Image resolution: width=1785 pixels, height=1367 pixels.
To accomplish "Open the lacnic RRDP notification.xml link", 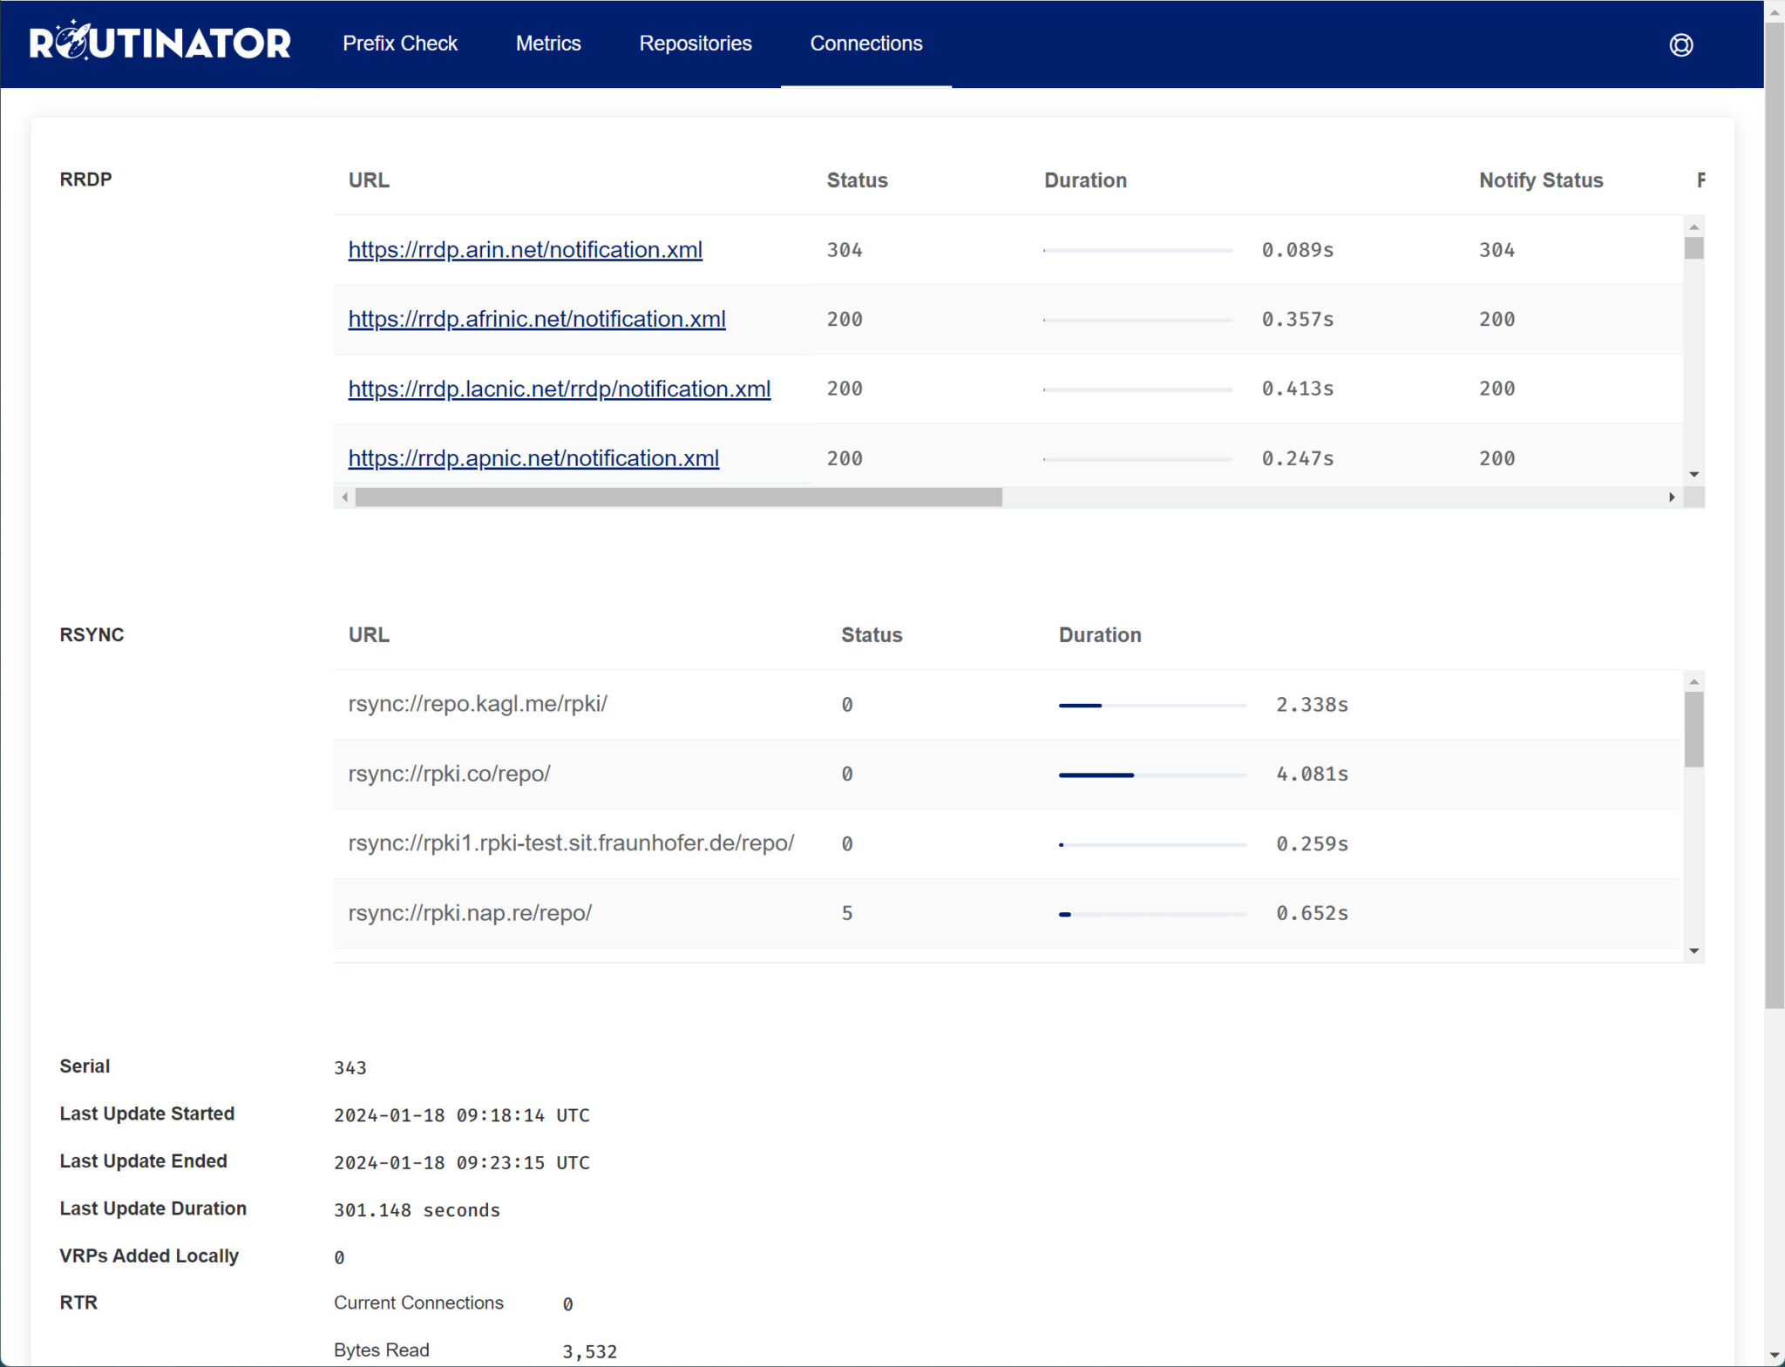I will [560, 389].
